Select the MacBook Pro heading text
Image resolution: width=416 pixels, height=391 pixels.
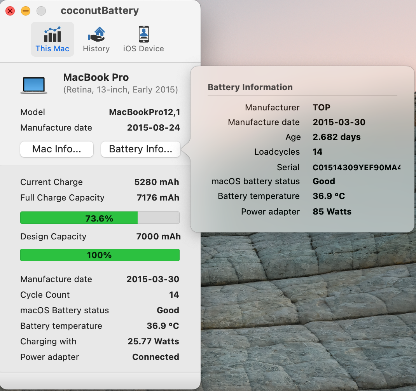coord(96,77)
